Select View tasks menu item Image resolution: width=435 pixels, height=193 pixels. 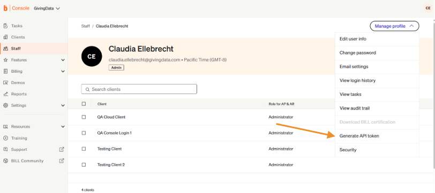click(377, 95)
